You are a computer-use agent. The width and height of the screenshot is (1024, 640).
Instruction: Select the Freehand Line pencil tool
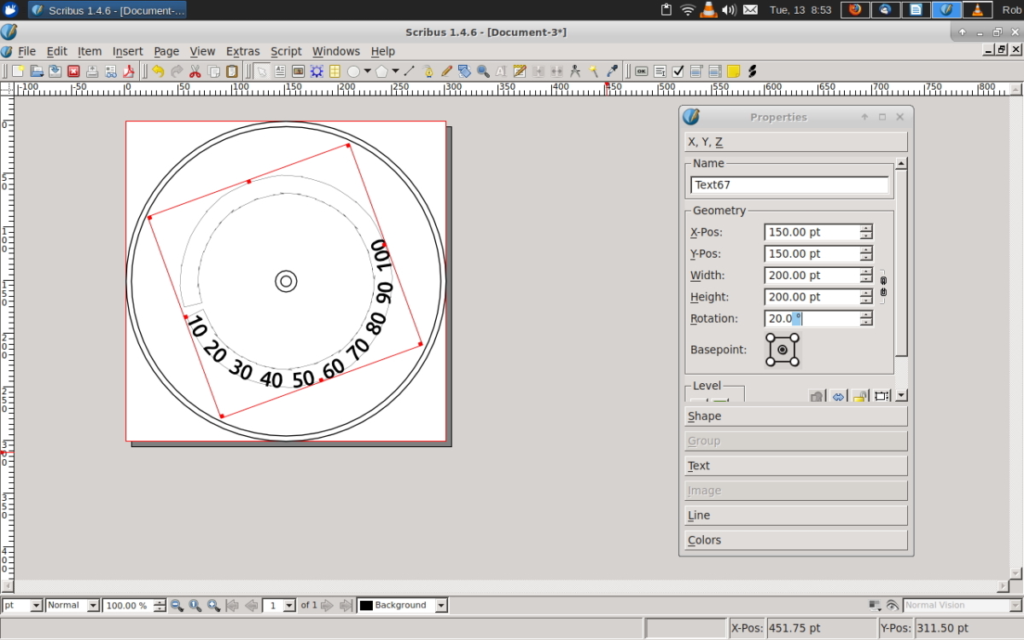click(x=445, y=72)
